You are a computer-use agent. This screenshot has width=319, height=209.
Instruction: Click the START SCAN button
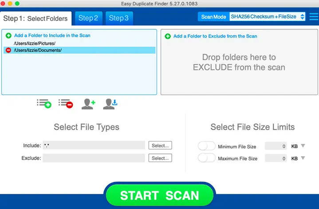tap(160, 195)
